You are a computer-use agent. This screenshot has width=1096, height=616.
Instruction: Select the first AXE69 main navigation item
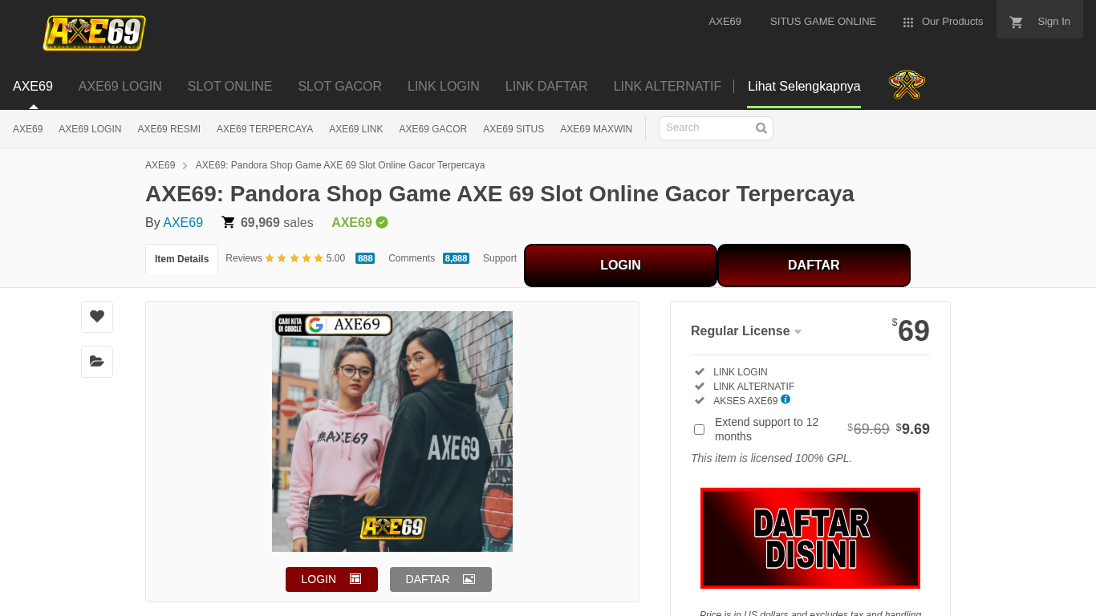pyautogui.click(x=33, y=86)
